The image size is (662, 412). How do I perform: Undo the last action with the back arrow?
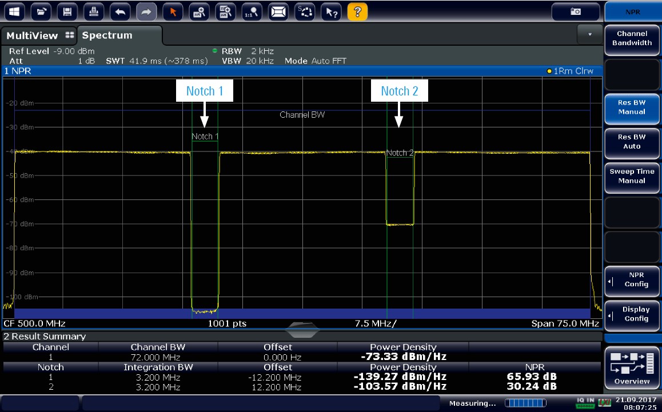(120, 11)
